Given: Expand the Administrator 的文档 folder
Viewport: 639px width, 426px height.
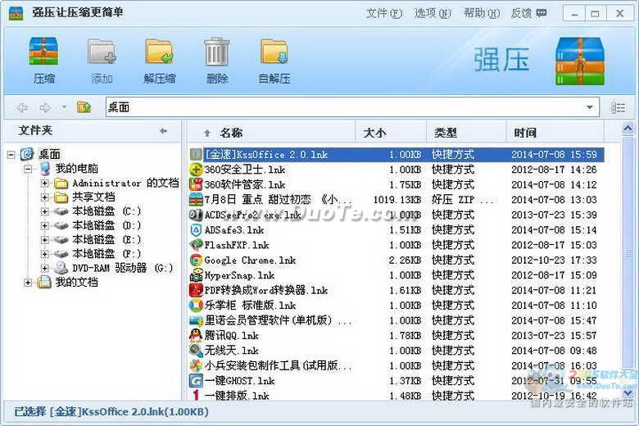Looking at the screenshot, I should coord(44,183).
